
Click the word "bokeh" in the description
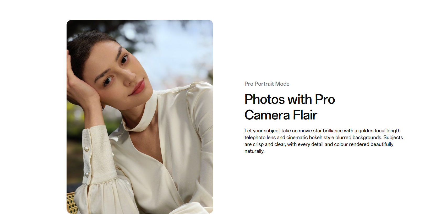[315, 138]
